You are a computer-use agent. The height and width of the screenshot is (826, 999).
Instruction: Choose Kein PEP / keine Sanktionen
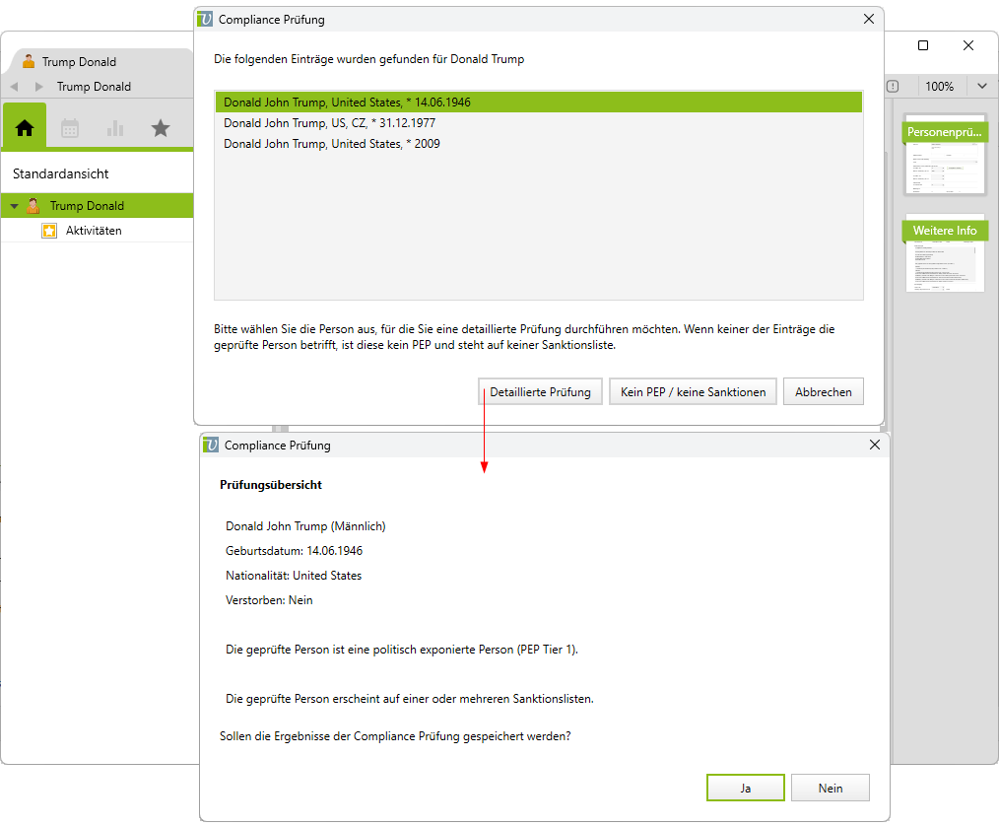tap(694, 392)
